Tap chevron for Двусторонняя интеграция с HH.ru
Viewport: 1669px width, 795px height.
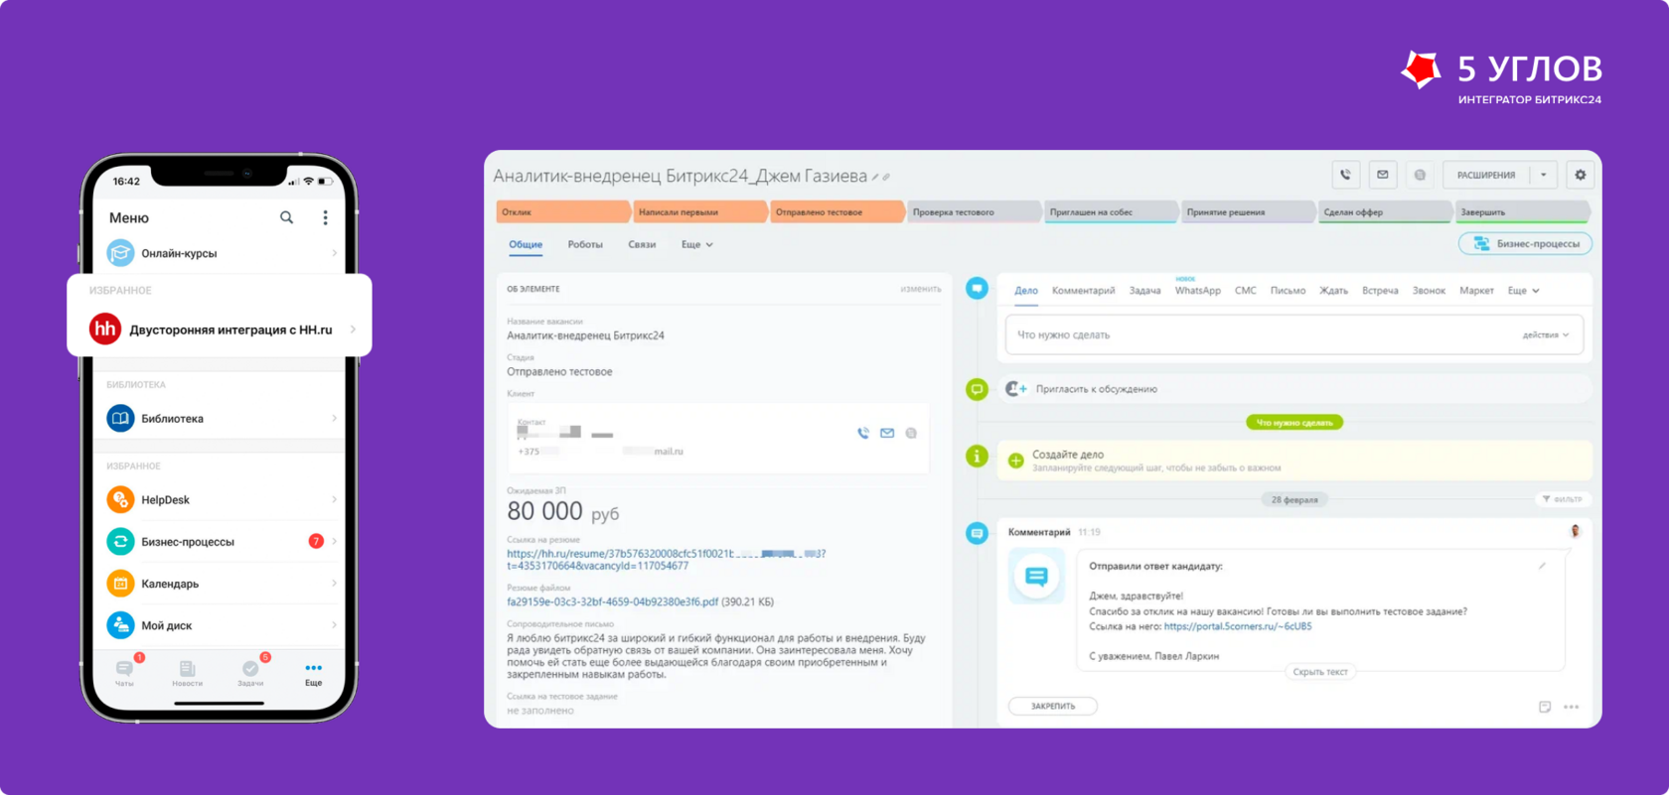(x=353, y=330)
